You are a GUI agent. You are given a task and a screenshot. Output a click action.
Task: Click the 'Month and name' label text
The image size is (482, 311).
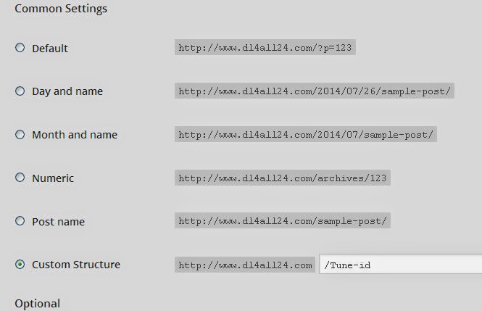(x=75, y=135)
